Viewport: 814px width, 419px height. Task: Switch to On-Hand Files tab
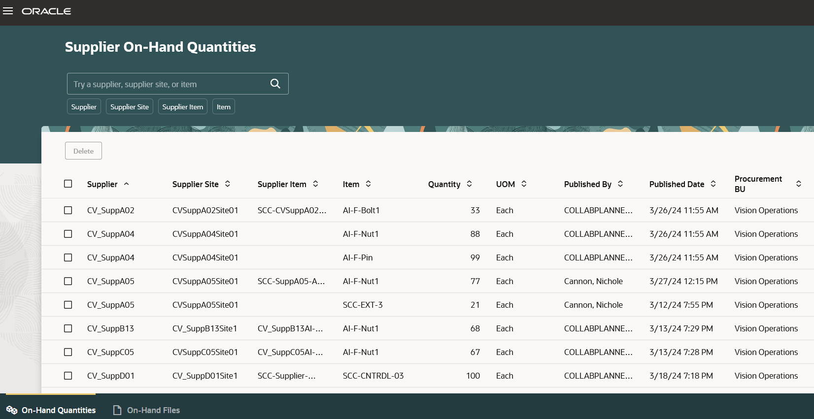[146, 410]
